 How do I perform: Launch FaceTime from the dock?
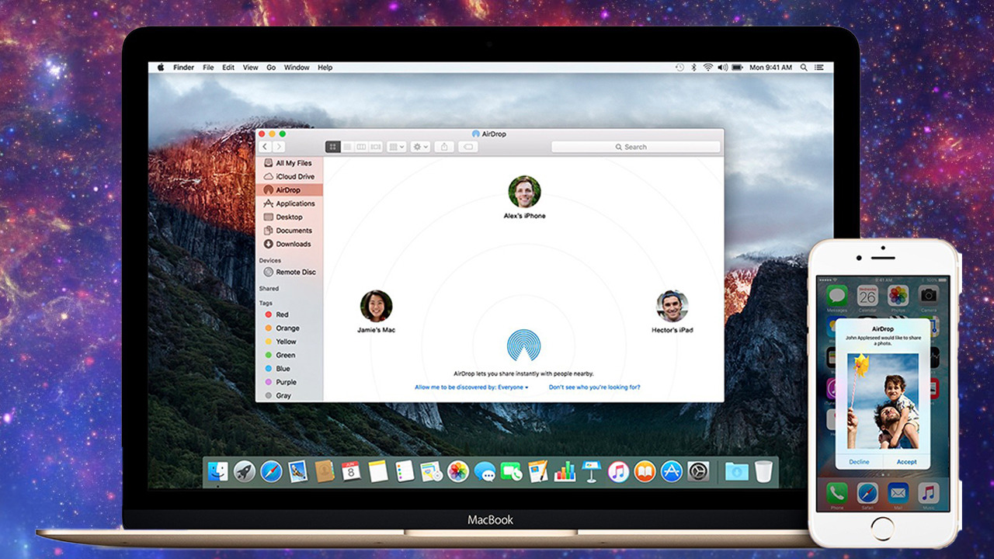click(x=511, y=470)
